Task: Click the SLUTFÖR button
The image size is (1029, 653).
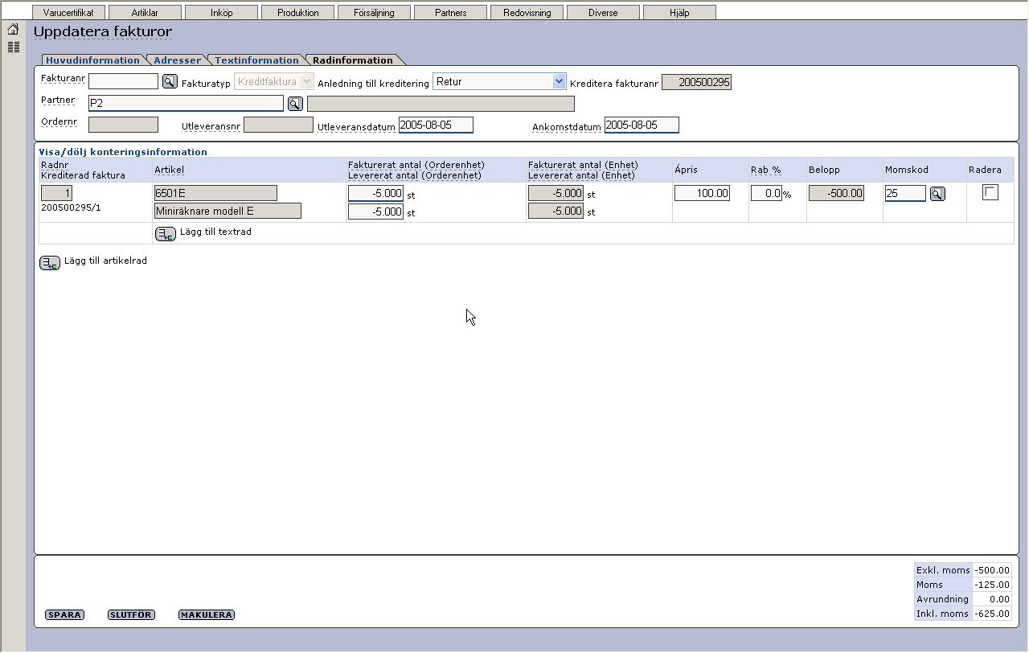Action: tap(130, 615)
